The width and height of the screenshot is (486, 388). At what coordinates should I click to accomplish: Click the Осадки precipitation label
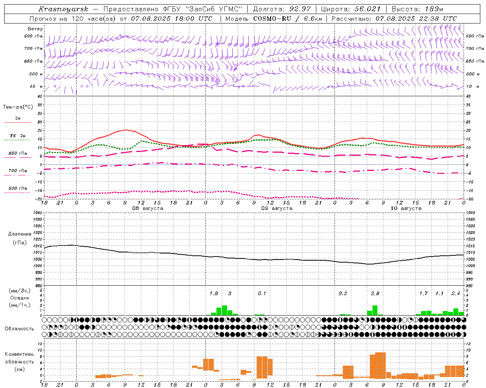pos(19,298)
